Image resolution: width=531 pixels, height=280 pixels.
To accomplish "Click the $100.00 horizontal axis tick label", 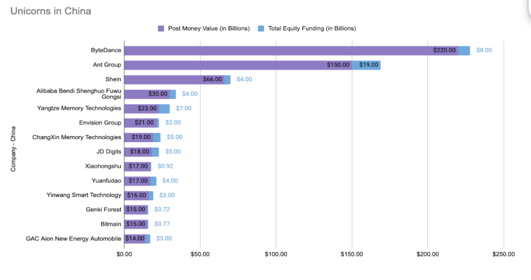I will [276, 254].
